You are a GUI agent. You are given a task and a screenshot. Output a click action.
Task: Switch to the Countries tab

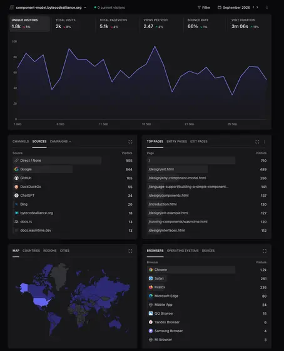tap(31, 251)
